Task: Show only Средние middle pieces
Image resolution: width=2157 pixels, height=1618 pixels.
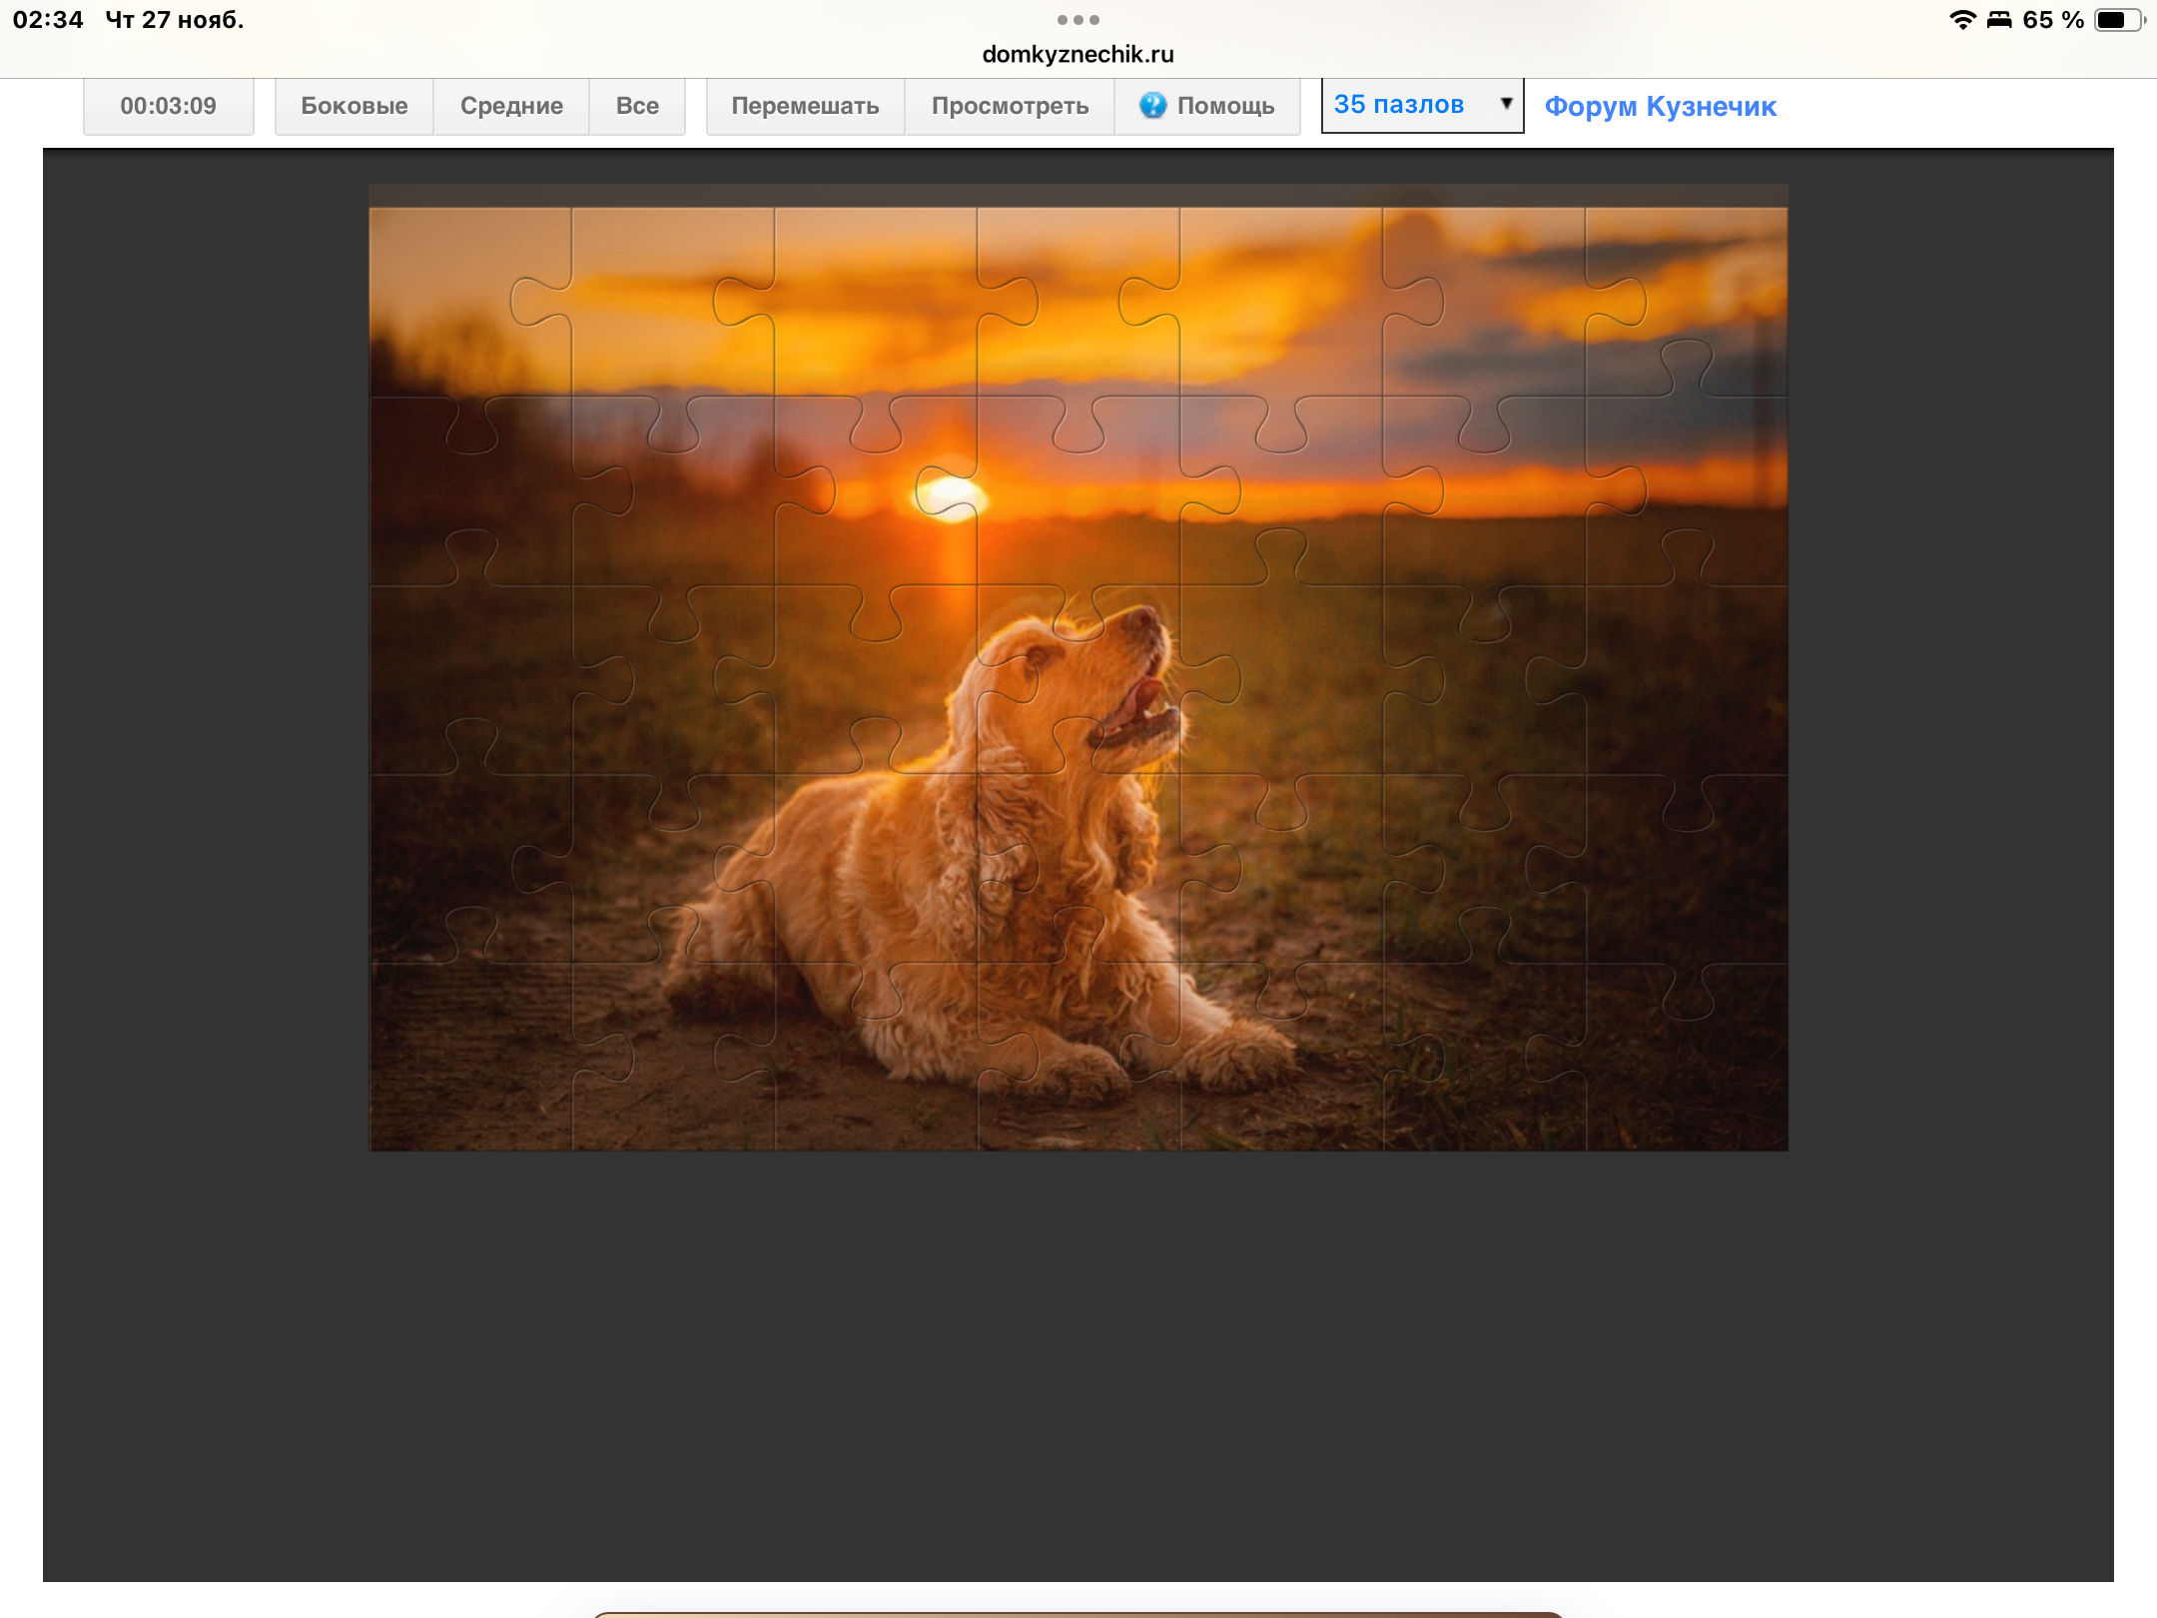Action: click(511, 106)
